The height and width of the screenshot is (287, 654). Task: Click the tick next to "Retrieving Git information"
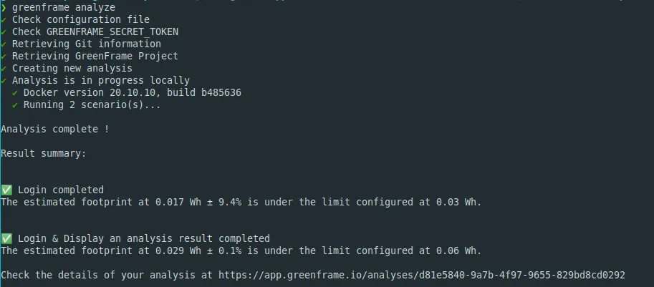(4, 44)
